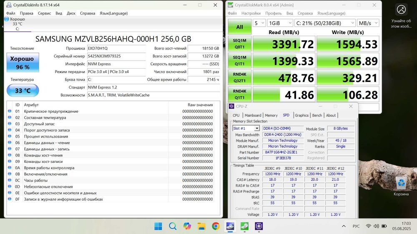This screenshot has width=417, height=234.
Task: Open Slot #1 memory slot dropdown
Action: click(246, 128)
